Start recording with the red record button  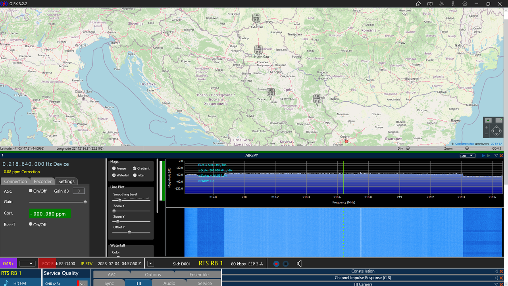[x=276, y=264]
